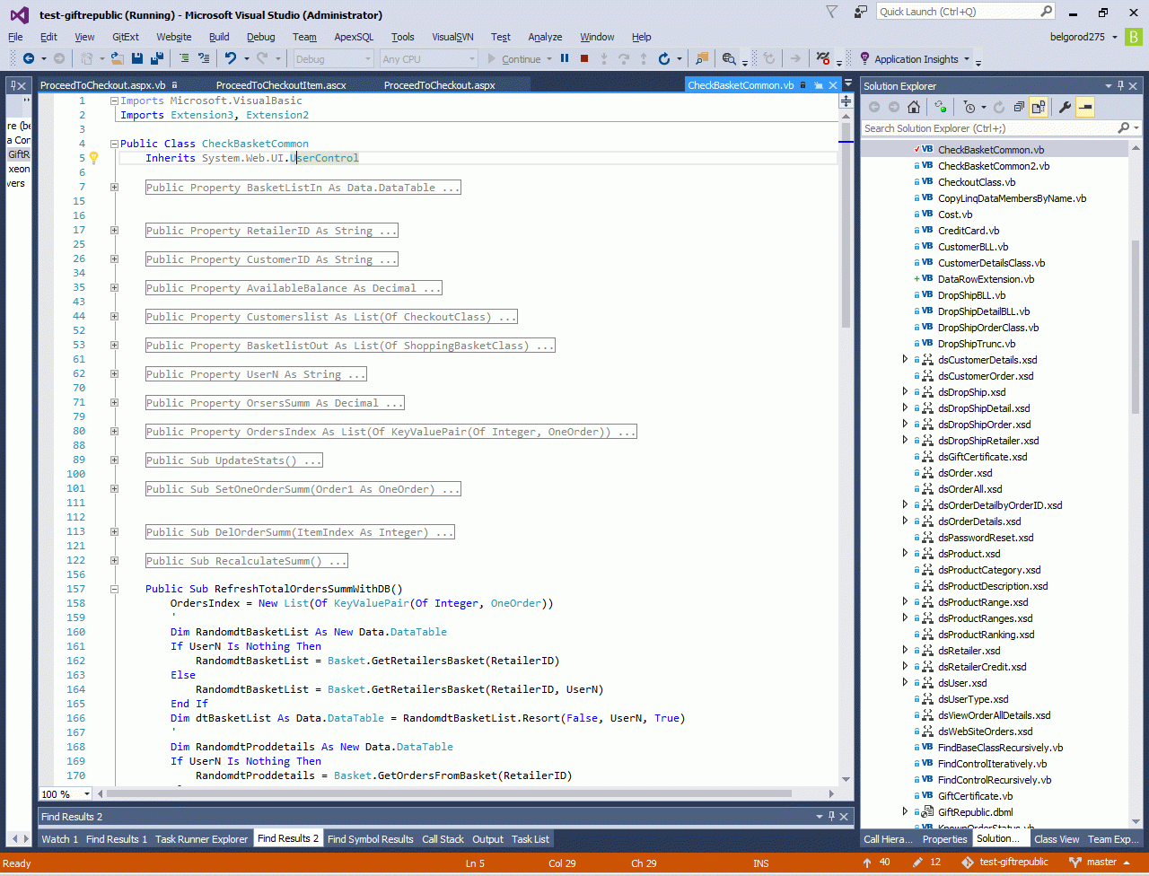
Task: Click the Save disk icon
Action: 138,58
